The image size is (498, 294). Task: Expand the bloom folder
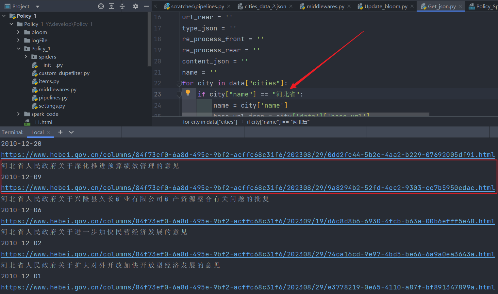(19, 32)
